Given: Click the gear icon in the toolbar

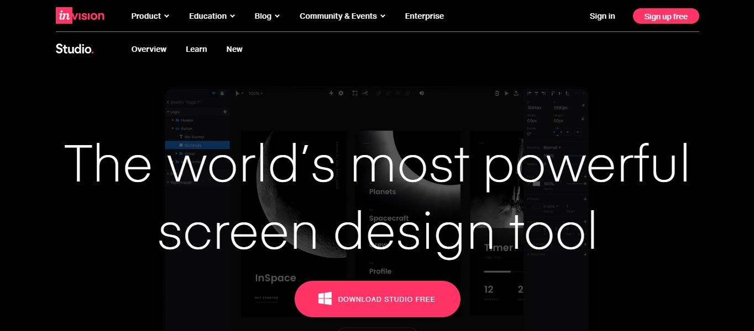Looking at the screenshot, I should tap(341, 93).
